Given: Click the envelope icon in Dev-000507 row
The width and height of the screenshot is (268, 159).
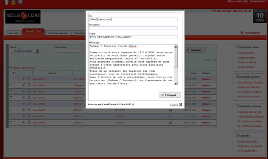Looking at the screenshot, I should point(170,116).
